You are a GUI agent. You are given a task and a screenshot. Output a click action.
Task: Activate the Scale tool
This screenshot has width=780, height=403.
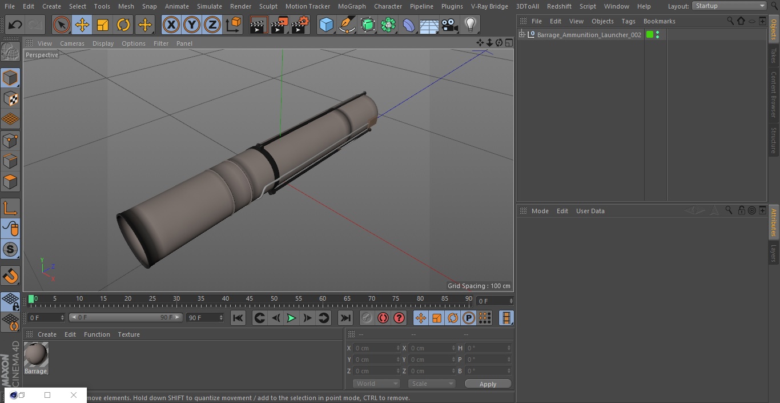pyautogui.click(x=103, y=25)
